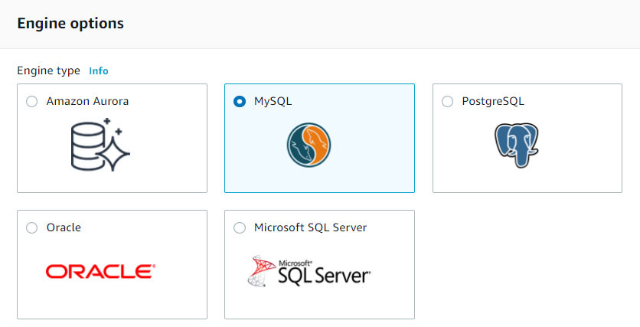
Task: Click the Amazon Aurora label text
Action: (x=87, y=101)
